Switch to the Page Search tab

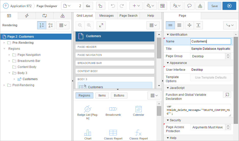point(128,16)
